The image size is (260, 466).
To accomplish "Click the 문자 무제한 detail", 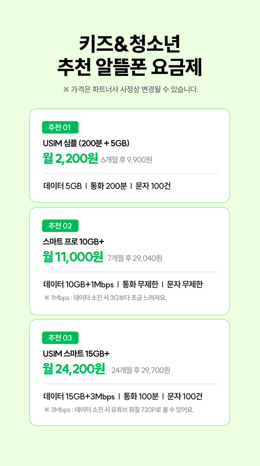I will pyautogui.click(x=185, y=285).
